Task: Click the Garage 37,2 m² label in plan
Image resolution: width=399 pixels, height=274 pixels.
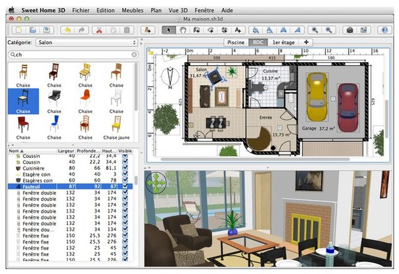Action: point(318,129)
